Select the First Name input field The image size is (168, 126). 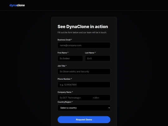[70, 58]
